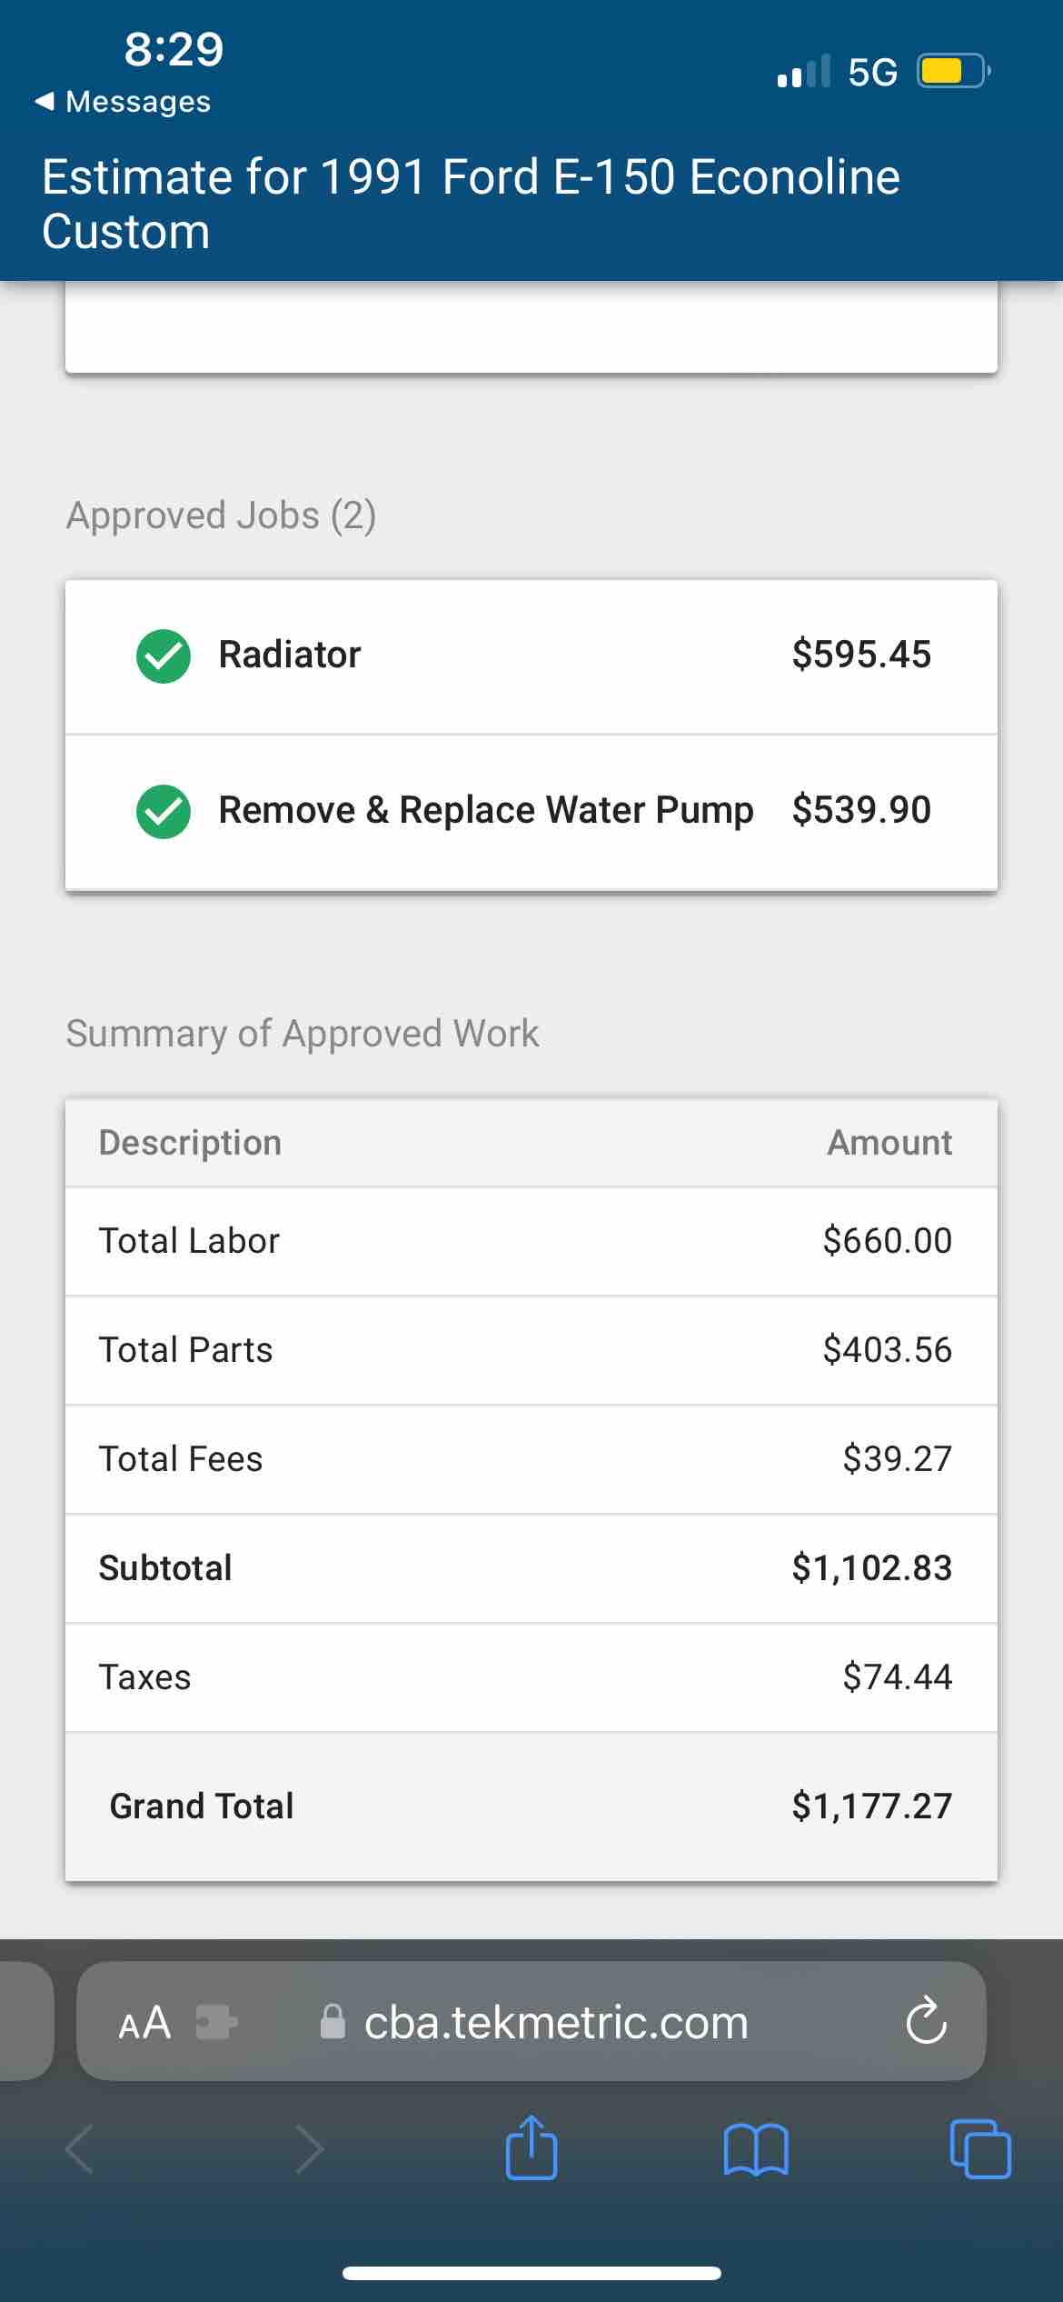Viewport: 1063px width, 2302px height.
Task: Expand Remove & Replace Water Pump job
Action: pyautogui.click(x=485, y=811)
